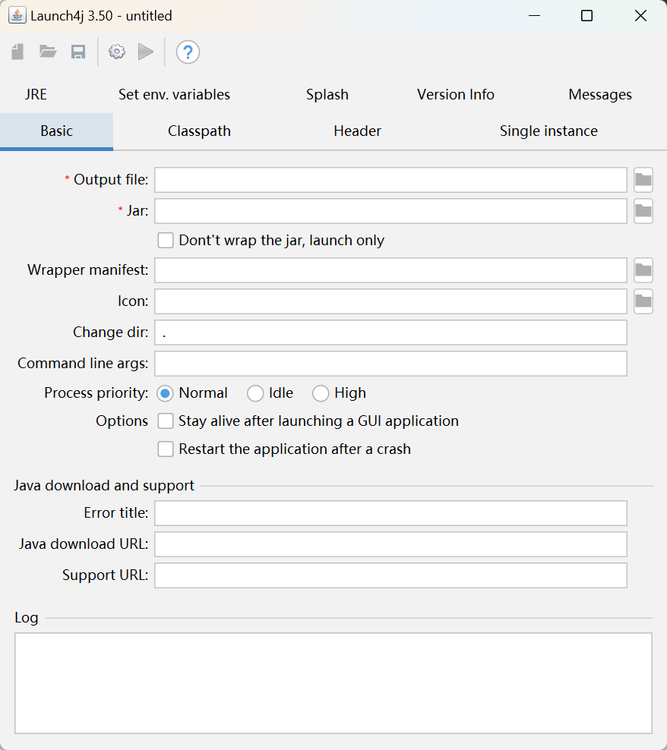Viewport: 667px width, 750px height.
Task: Open a configuration with the folder icon
Action: coord(48,52)
